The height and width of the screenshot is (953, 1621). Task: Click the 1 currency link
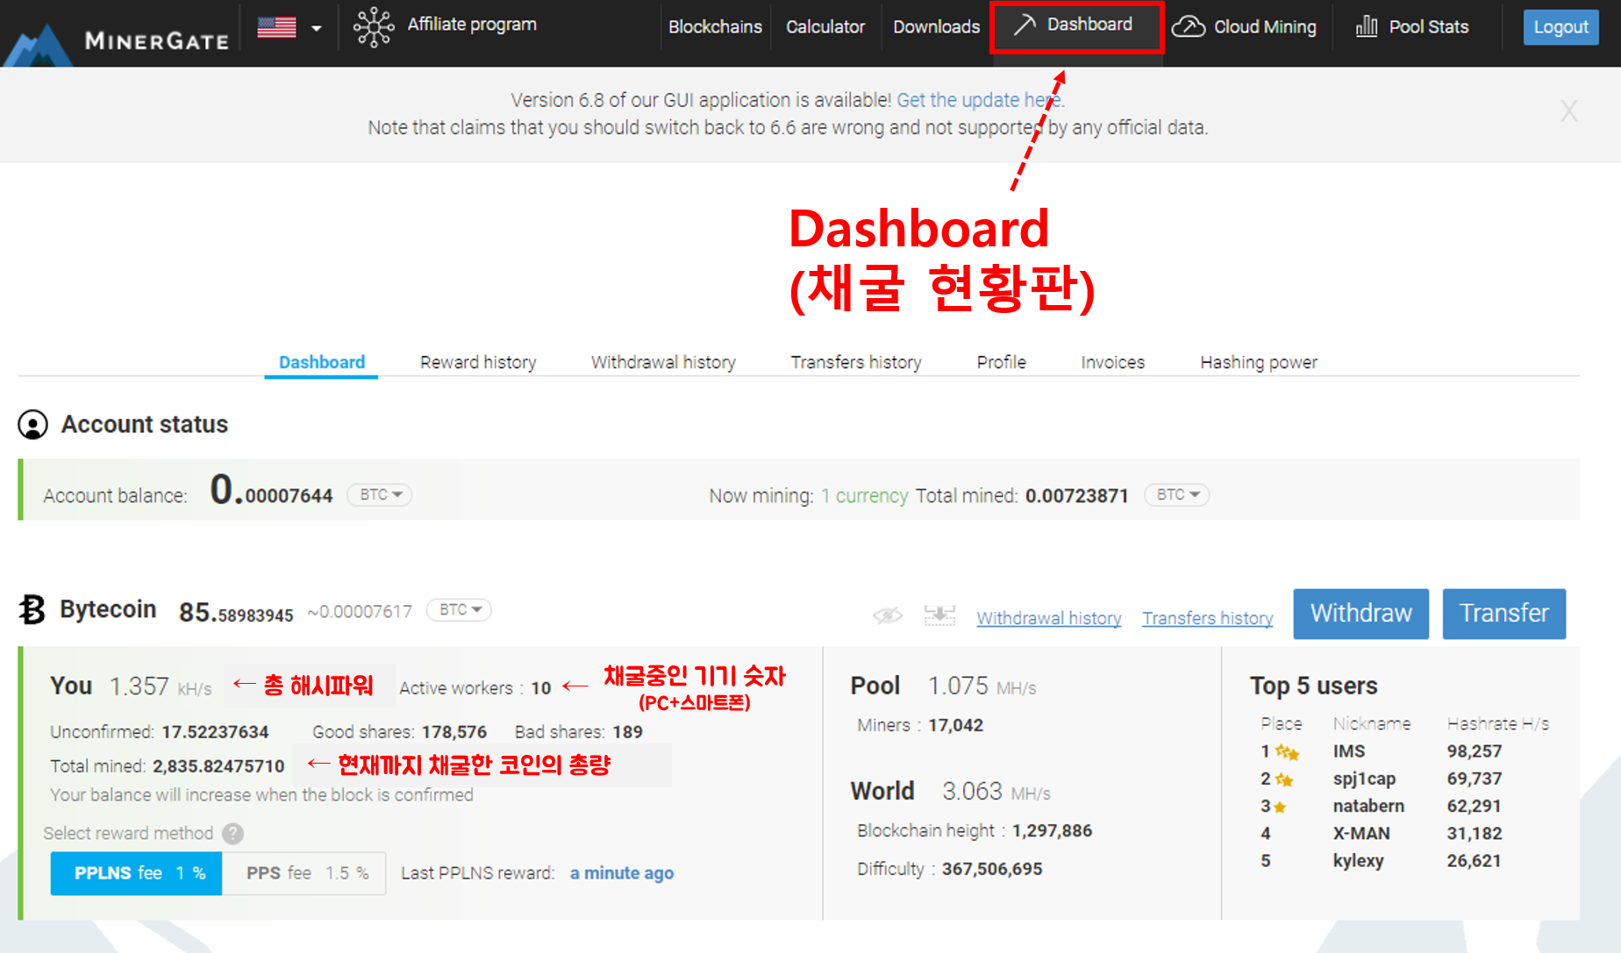pos(865,496)
